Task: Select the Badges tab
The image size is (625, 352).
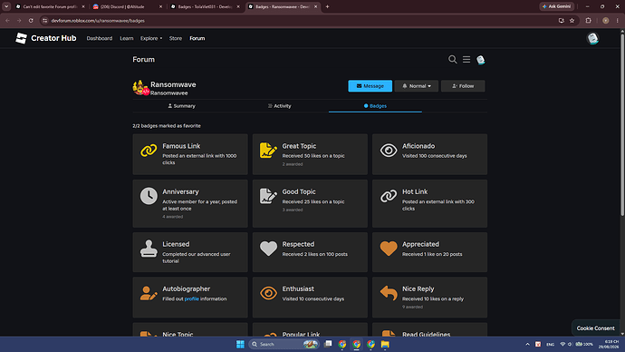Action: click(x=375, y=106)
